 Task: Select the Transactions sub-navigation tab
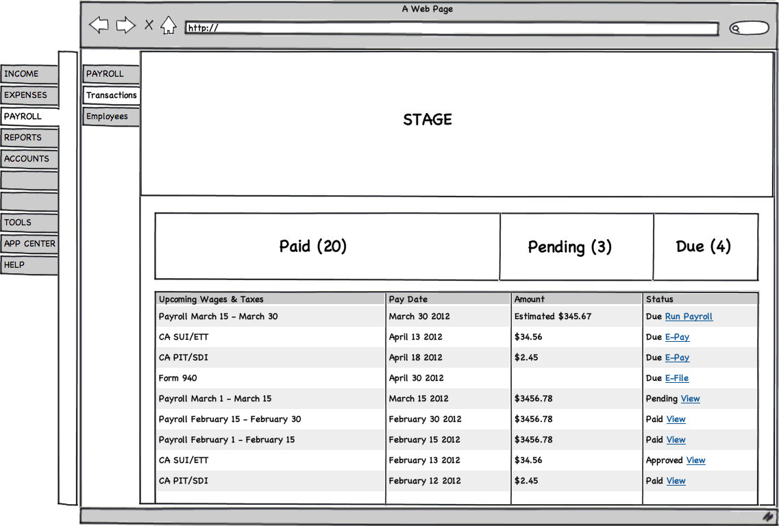coord(111,95)
